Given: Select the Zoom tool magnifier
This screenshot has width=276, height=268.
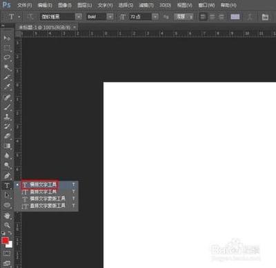Looking at the screenshot, I should [x=7, y=225].
